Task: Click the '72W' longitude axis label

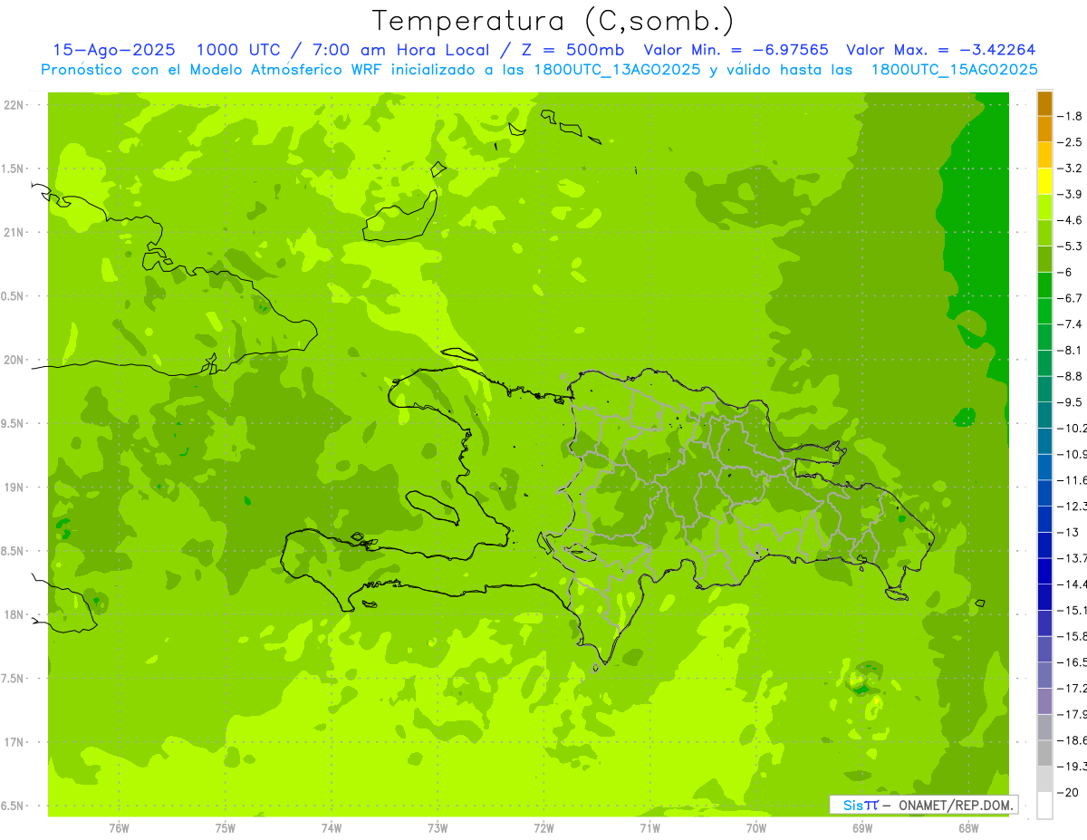Action: (543, 828)
